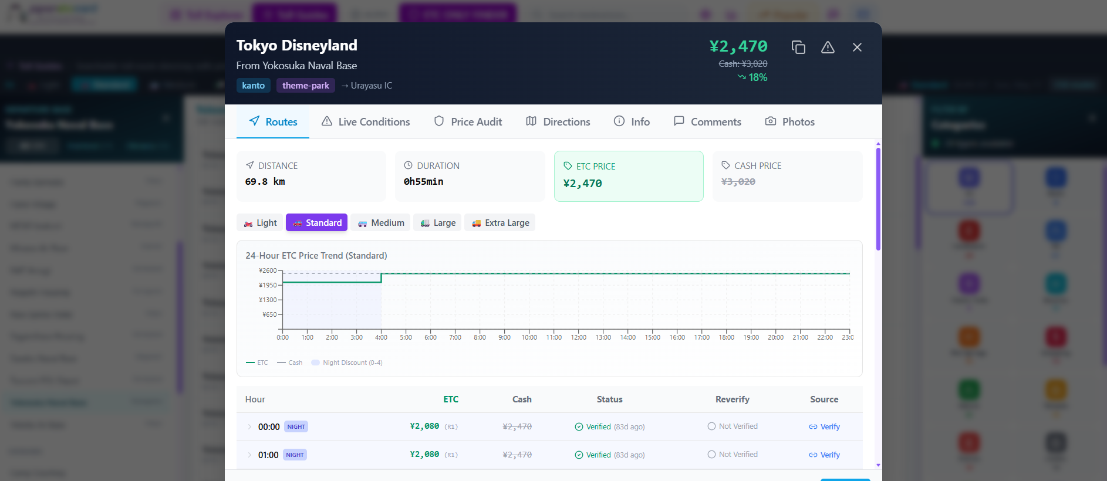This screenshot has width=1107, height=481.
Task: Click the Cash legend entry below the chart
Action: coord(290,363)
